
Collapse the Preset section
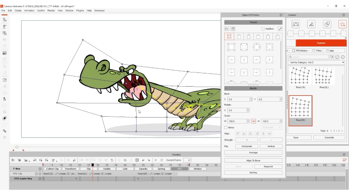point(226,22)
